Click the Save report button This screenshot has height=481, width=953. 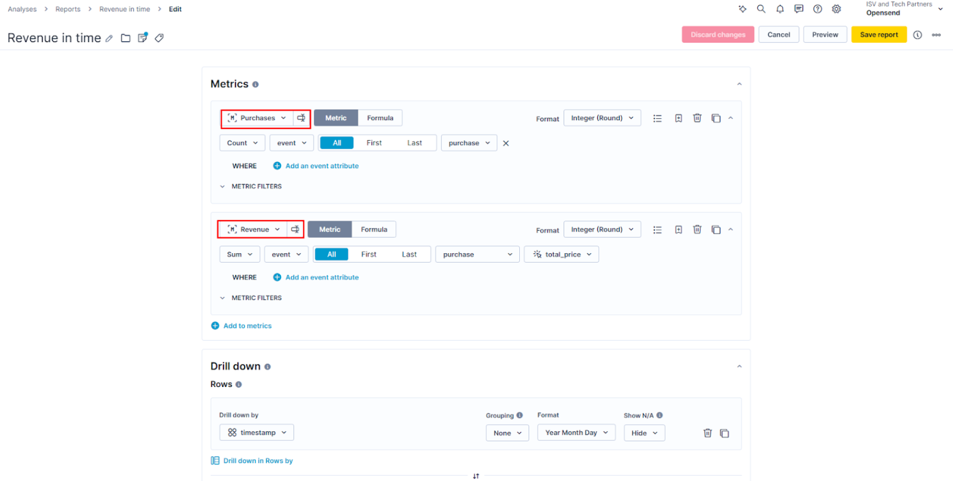click(x=878, y=35)
